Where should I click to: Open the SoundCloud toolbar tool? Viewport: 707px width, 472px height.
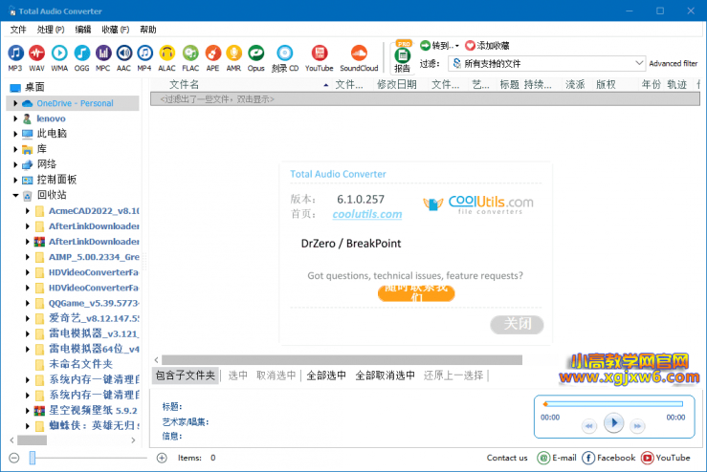point(359,58)
